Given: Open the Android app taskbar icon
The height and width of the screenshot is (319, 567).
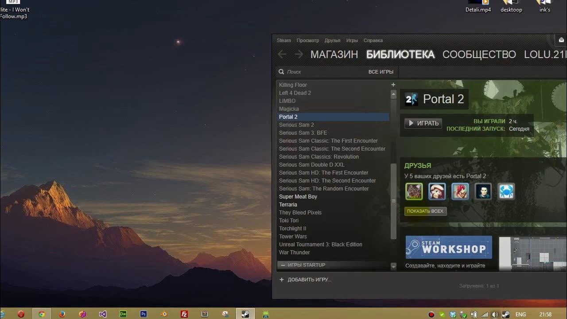Looking at the screenshot, I should point(266,314).
